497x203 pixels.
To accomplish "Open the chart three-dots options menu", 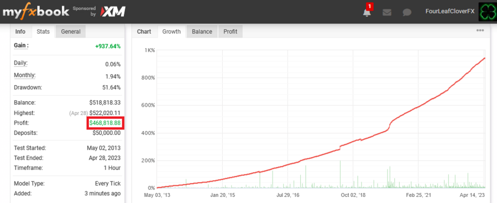I will coord(480,30).
